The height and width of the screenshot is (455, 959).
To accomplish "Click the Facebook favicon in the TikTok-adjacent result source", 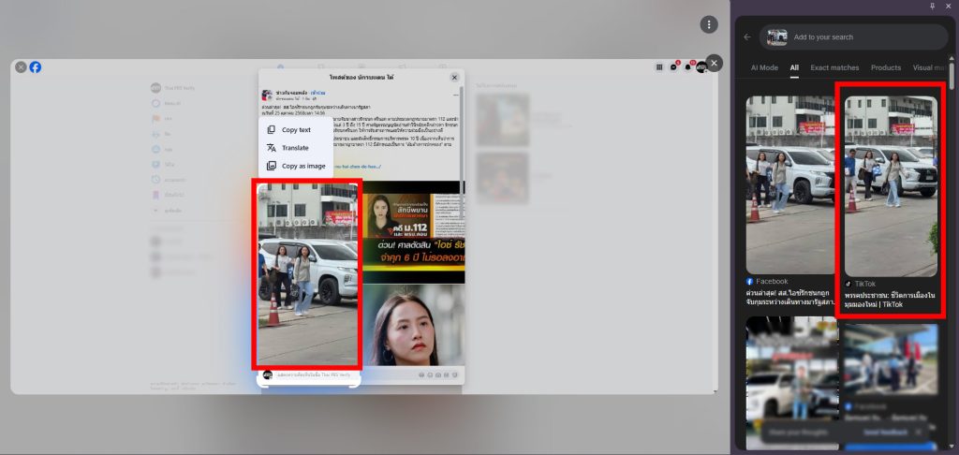I will (750, 281).
